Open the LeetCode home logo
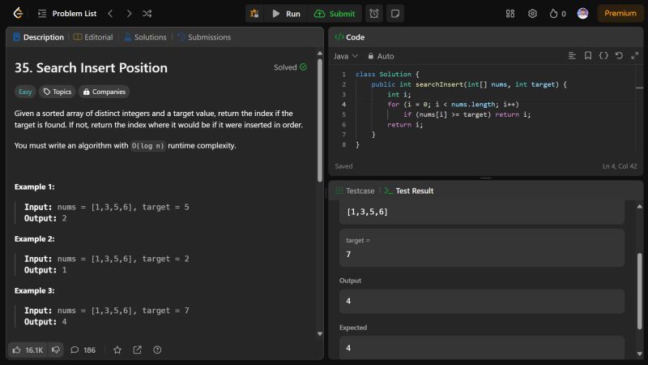 (x=18, y=13)
